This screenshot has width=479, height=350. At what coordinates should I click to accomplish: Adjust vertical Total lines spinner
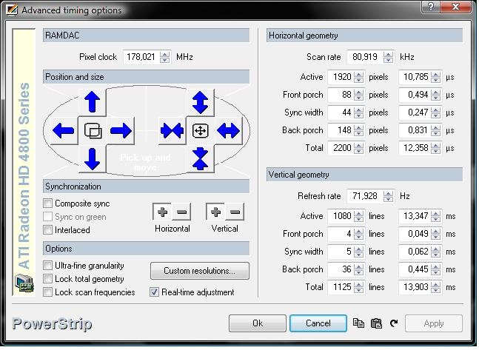click(358, 287)
